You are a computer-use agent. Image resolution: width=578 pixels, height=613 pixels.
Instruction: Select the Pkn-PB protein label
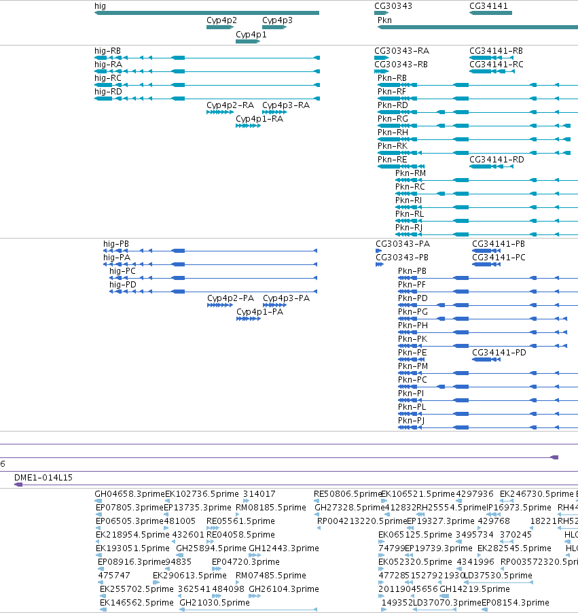pos(412,271)
